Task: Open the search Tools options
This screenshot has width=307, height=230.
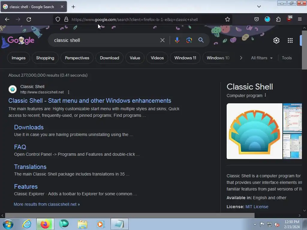Action: tap(287, 58)
